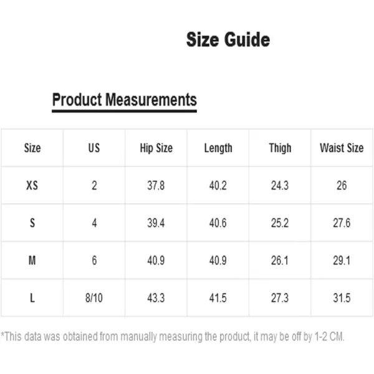Image resolution: width=374 pixels, height=374 pixels.
Task: Click the manual measurement disclaimer footnote
Action: (x=173, y=337)
